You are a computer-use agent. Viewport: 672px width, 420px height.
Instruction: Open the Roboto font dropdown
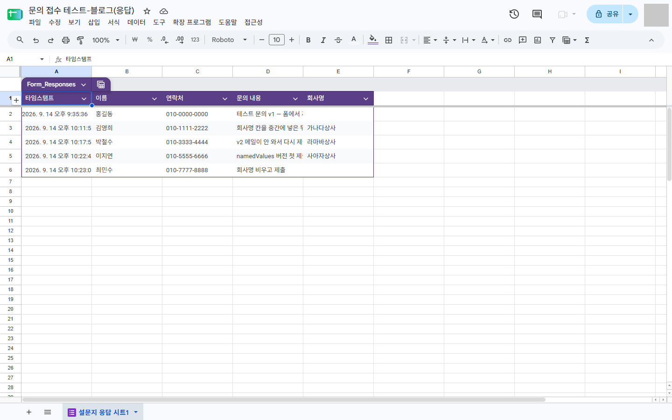coord(229,40)
